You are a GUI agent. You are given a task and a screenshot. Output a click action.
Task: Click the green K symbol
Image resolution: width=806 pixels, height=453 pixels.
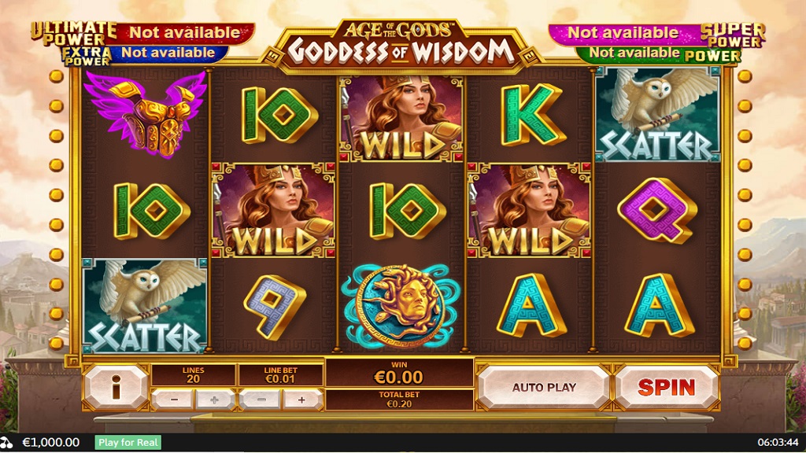pos(533,115)
